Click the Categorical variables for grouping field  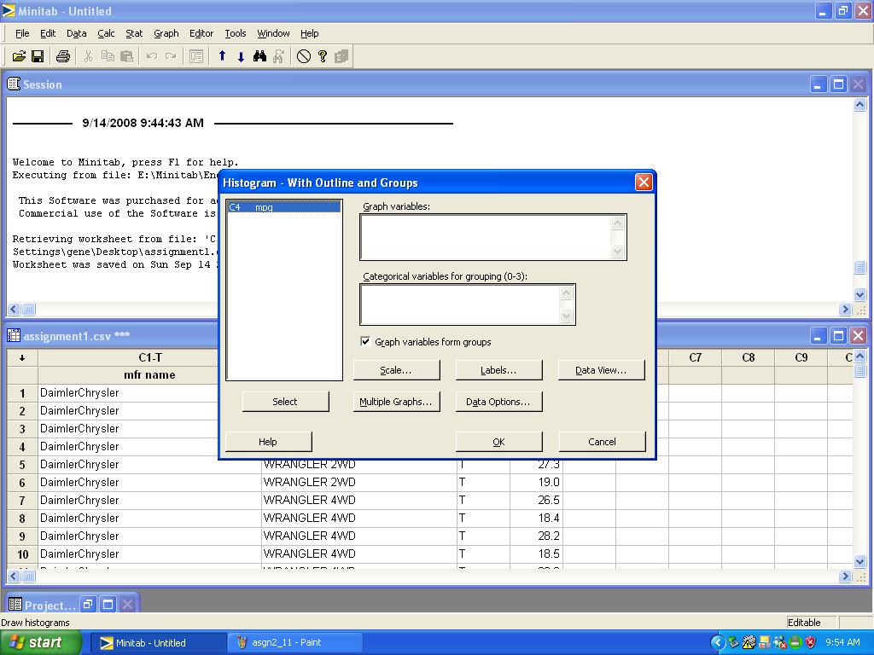tap(459, 304)
